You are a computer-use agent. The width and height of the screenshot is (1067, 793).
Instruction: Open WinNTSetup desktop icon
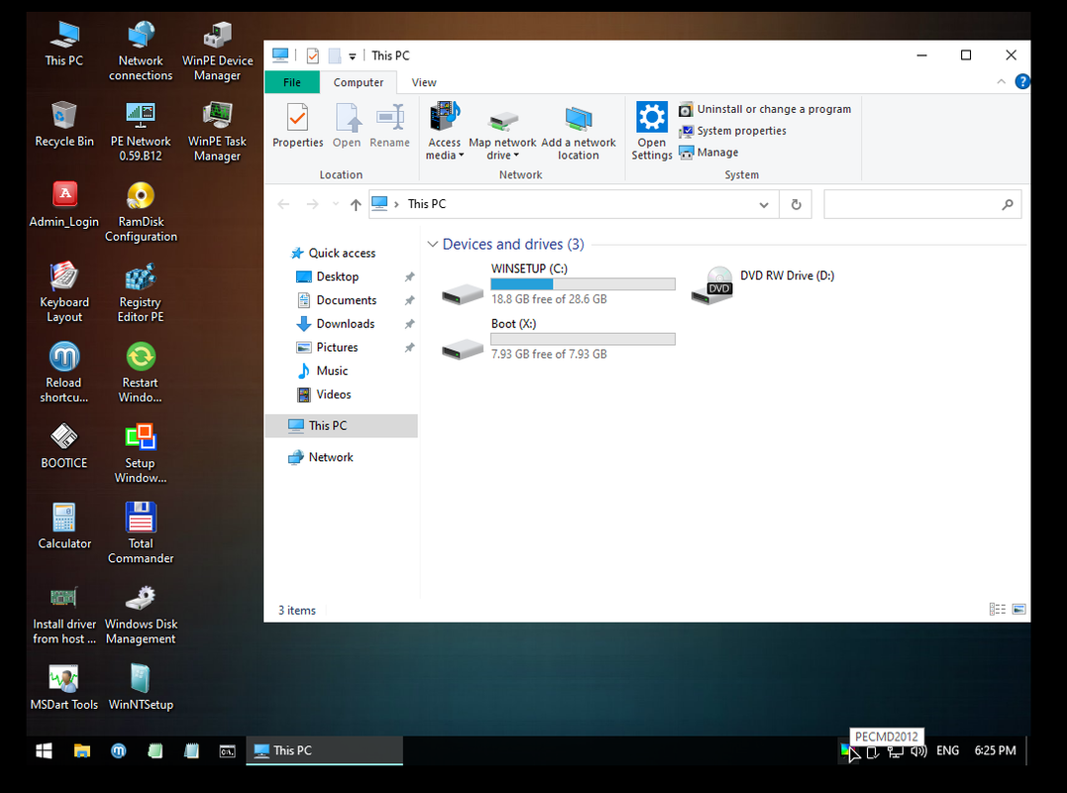pos(141,687)
